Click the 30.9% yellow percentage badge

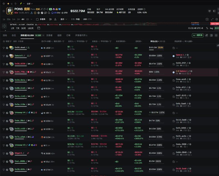(x=160, y=48)
